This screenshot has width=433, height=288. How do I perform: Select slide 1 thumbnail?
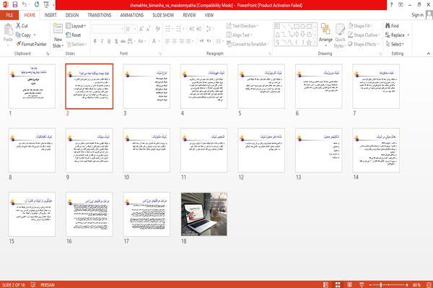(x=32, y=87)
